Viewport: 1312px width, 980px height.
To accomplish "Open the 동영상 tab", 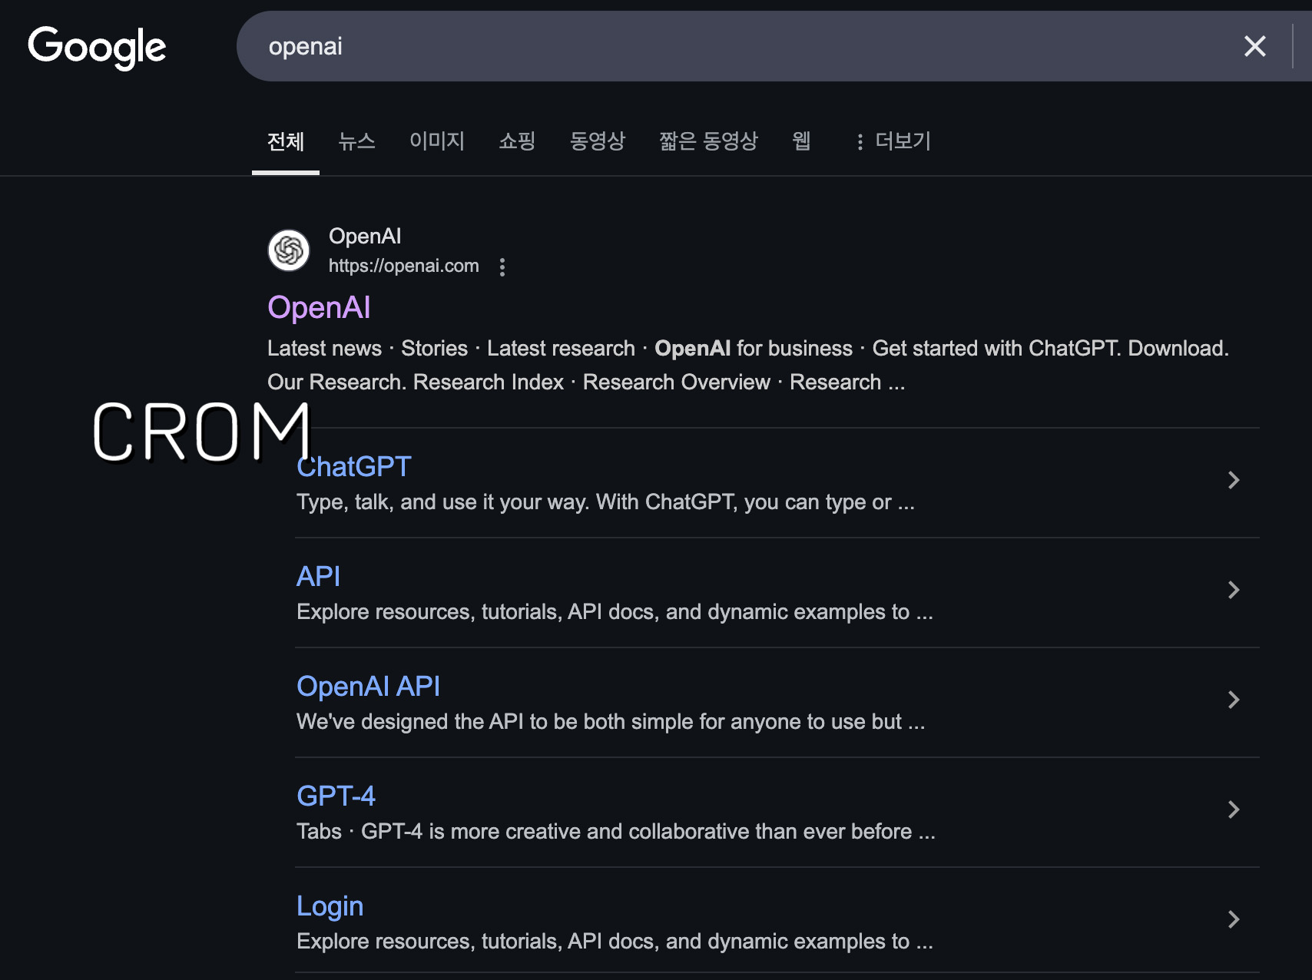I will click(598, 141).
